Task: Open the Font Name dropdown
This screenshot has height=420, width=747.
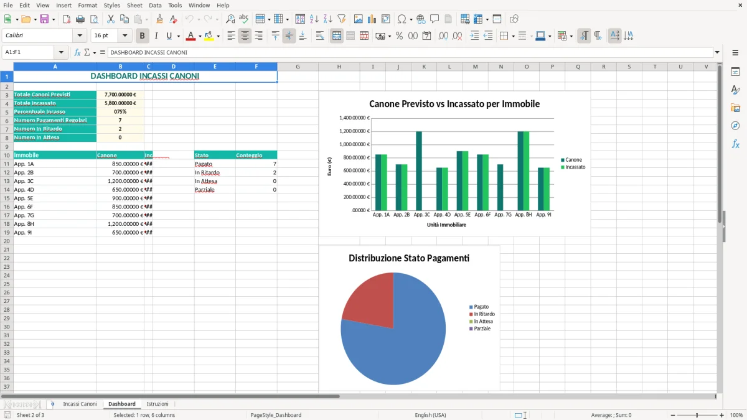Action: (80, 36)
